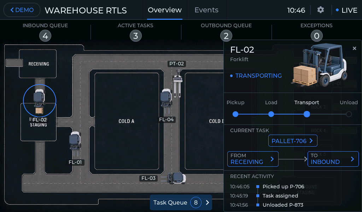
Task: Click the Unload step dot
Action: click(x=349, y=114)
